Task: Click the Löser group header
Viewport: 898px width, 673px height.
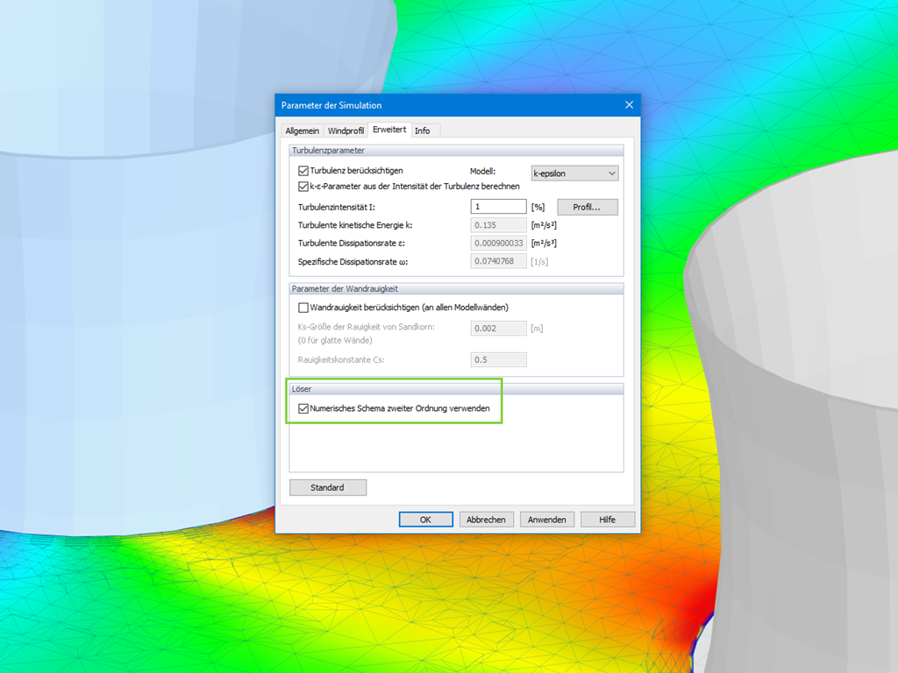Action: [303, 388]
